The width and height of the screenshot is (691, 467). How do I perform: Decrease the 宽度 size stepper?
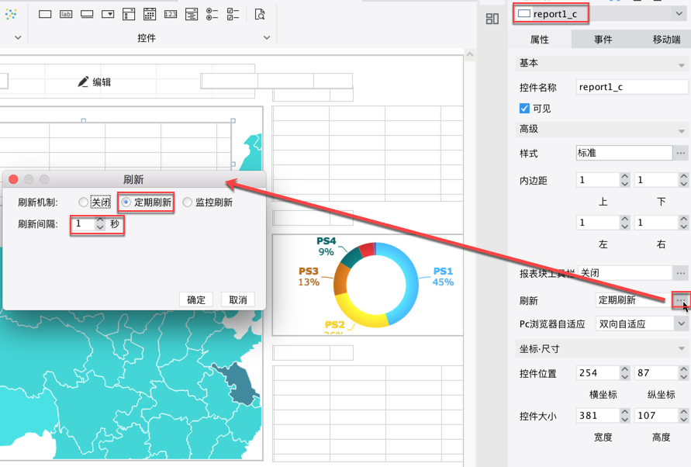625,419
